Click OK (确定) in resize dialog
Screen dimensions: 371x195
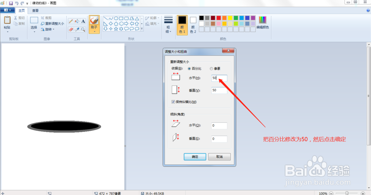click(195, 157)
